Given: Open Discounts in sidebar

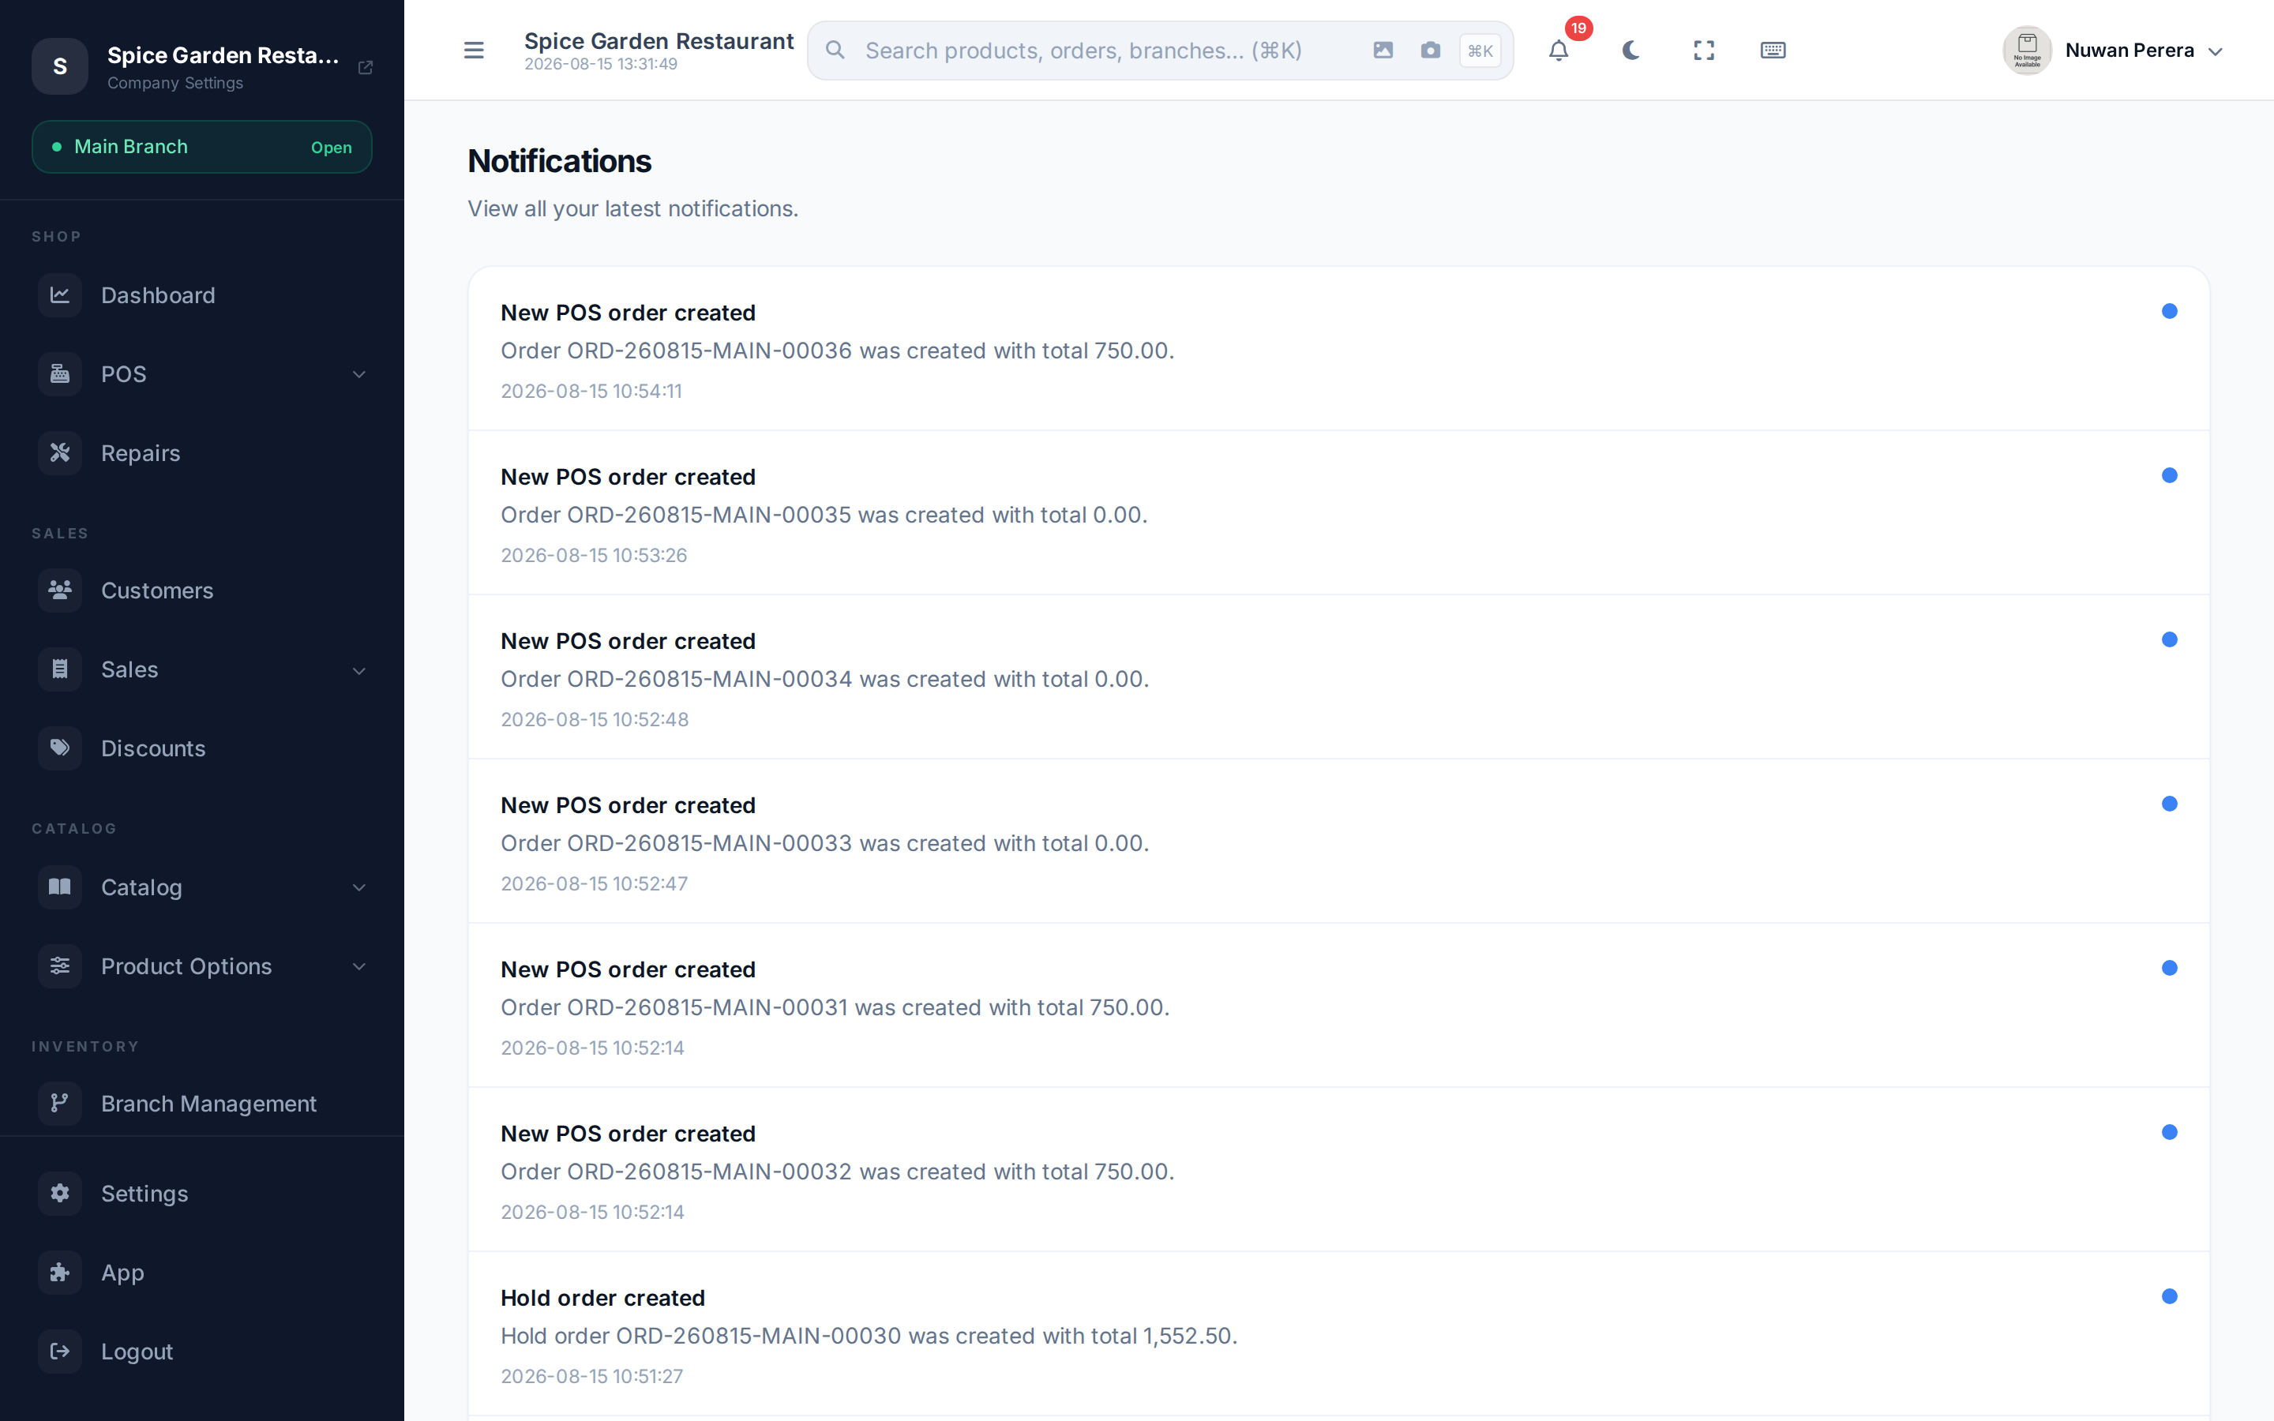Looking at the screenshot, I should click(202, 748).
